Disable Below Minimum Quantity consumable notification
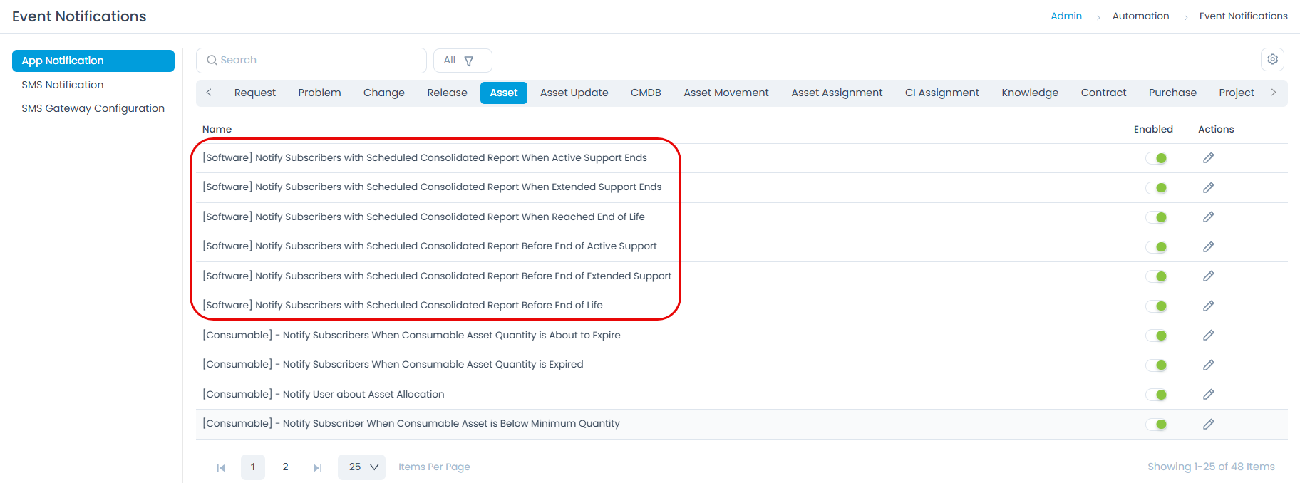 click(1156, 425)
